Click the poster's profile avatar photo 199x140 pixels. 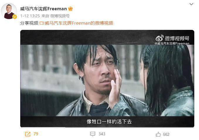(9, 11)
